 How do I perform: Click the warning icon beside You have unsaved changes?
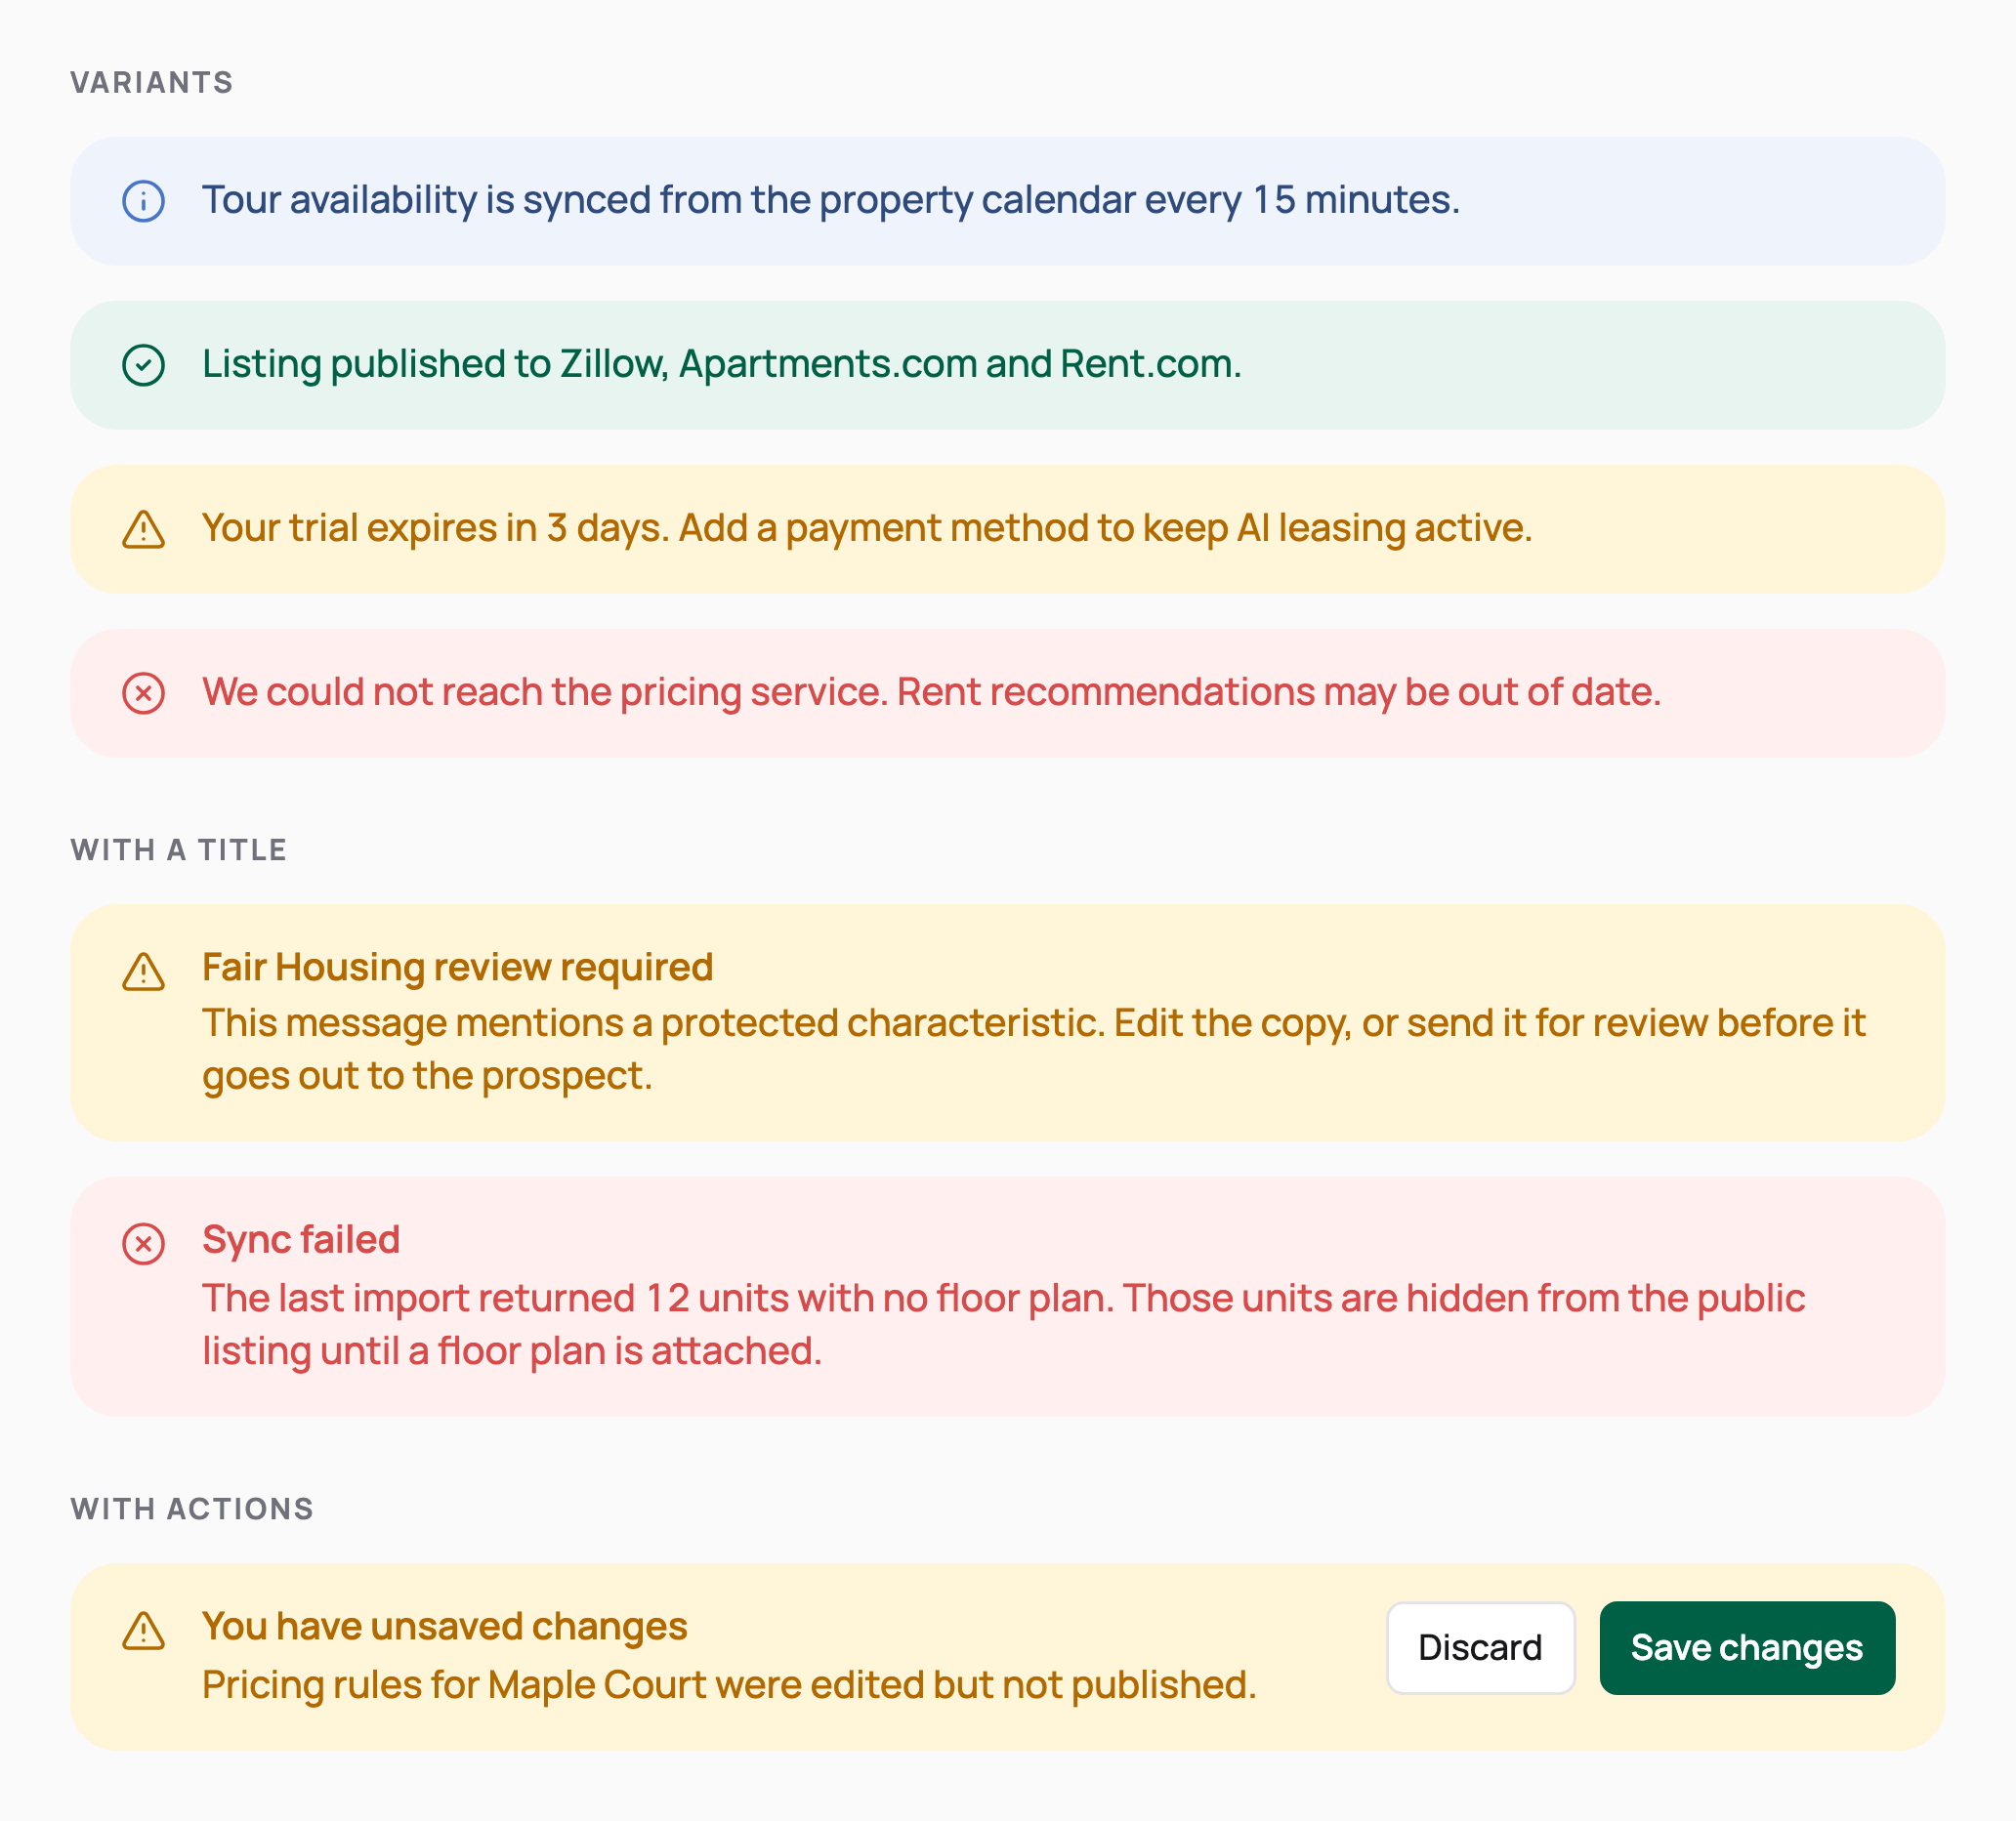tap(143, 1630)
